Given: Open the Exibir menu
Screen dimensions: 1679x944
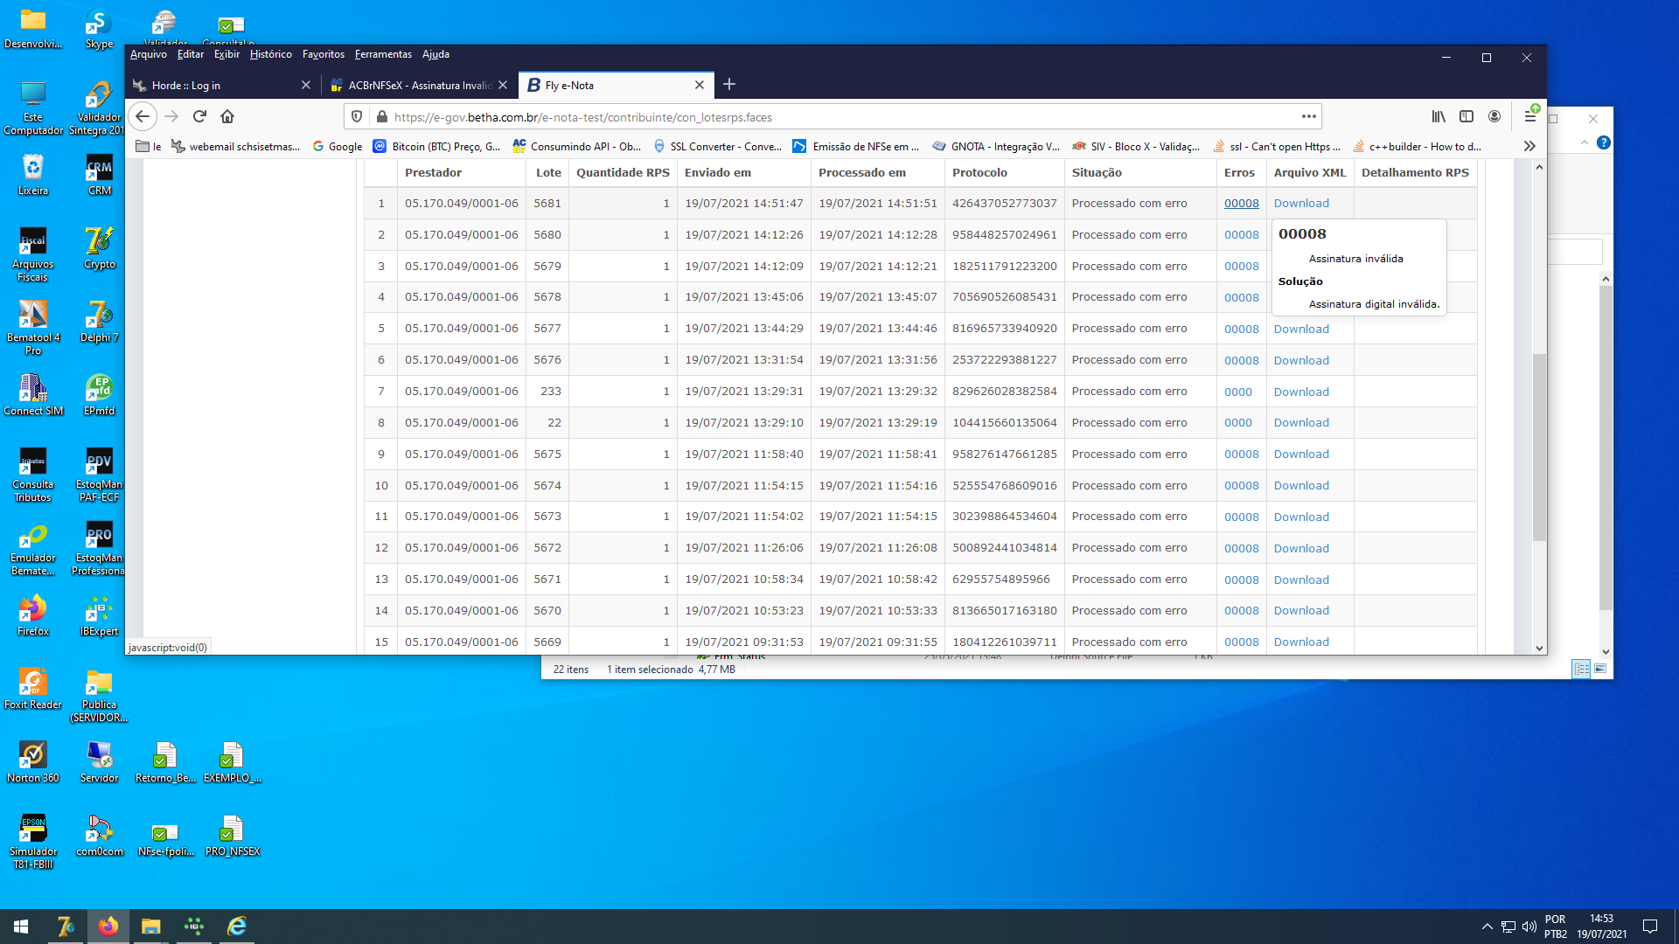Looking at the screenshot, I should coord(226,54).
